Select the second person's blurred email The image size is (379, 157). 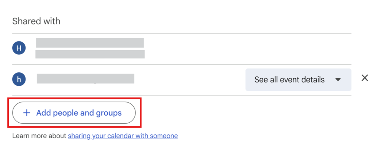(85, 79)
